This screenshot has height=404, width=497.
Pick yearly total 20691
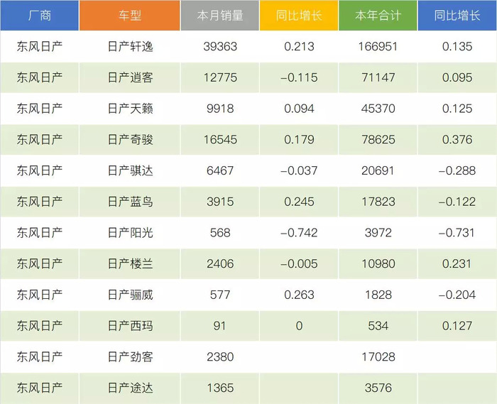point(378,171)
